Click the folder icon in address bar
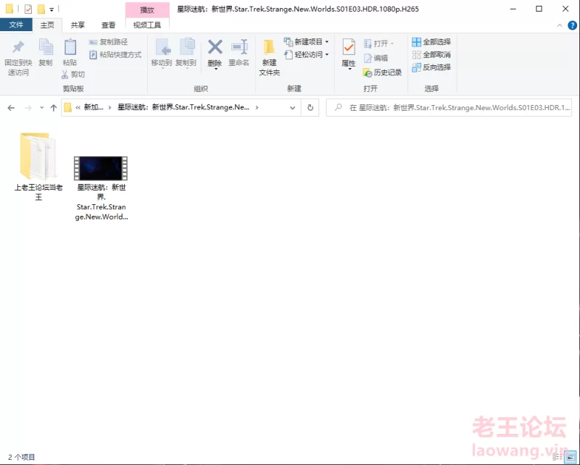This screenshot has height=465, width=580. (x=67, y=108)
